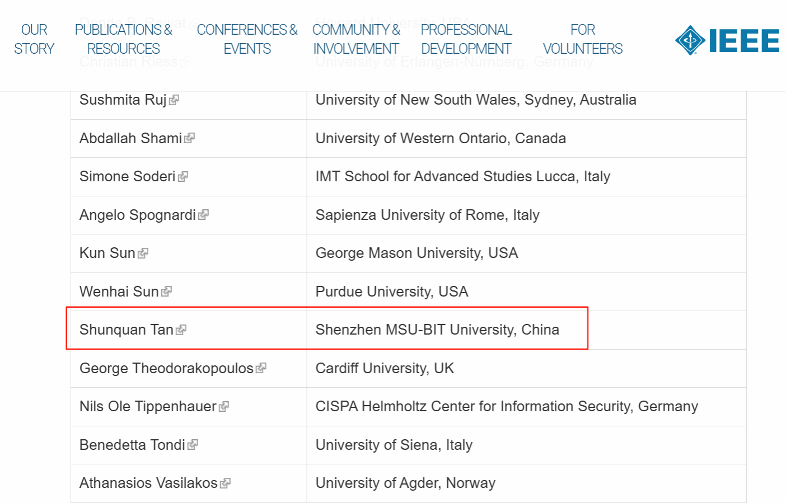Image resolution: width=786 pixels, height=503 pixels.
Task: Visit Shunquan Tan's profile link
Action: 127,330
